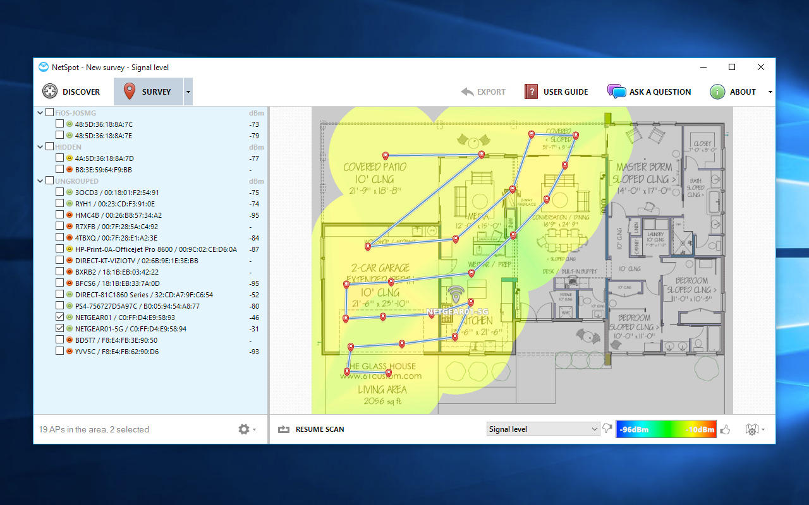Click the NETGEAR01-5G router icon on the map
Screen dimensions: 809x505
coord(456,294)
